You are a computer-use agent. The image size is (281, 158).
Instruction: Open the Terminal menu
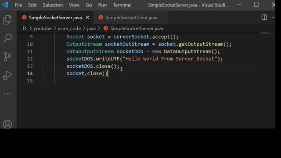tap(122, 5)
